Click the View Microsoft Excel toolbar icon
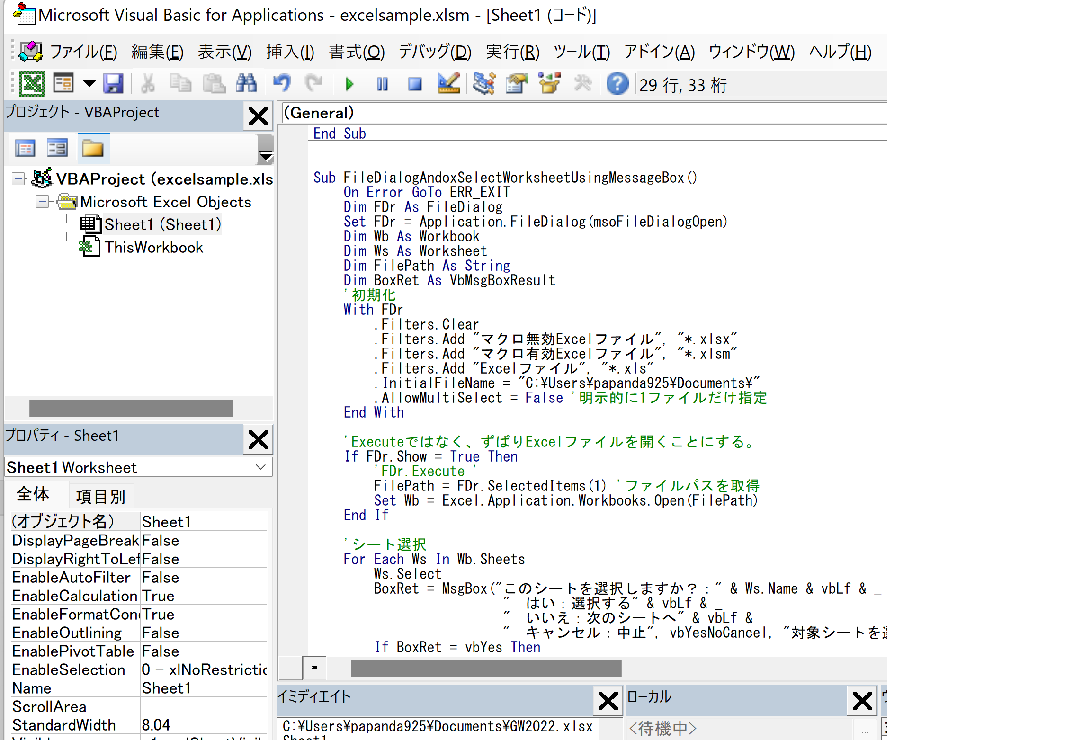Screen dimensions: 1091x740 [x=32, y=84]
